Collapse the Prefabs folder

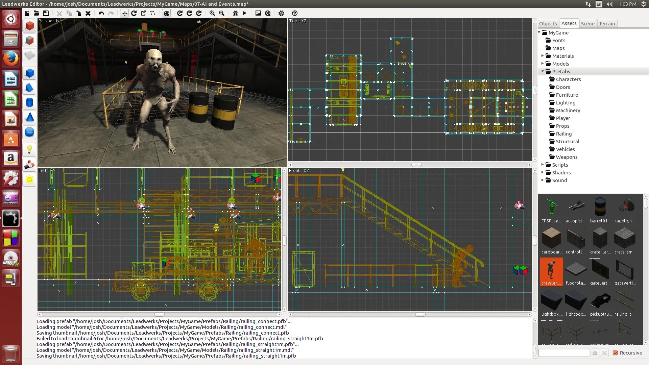(543, 71)
